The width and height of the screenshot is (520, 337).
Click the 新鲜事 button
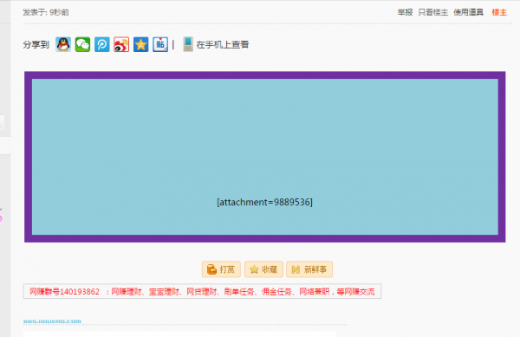tap(309, 269)
